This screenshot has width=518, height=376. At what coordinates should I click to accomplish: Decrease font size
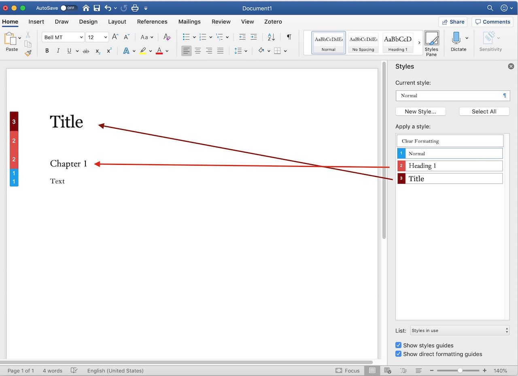[x=127, y=37]
